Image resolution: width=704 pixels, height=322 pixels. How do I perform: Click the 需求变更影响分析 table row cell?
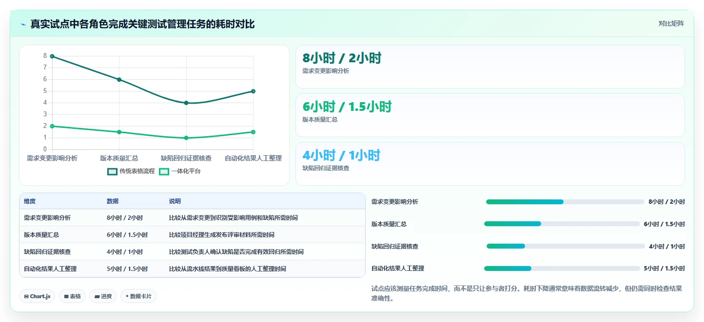coord(61,218)
